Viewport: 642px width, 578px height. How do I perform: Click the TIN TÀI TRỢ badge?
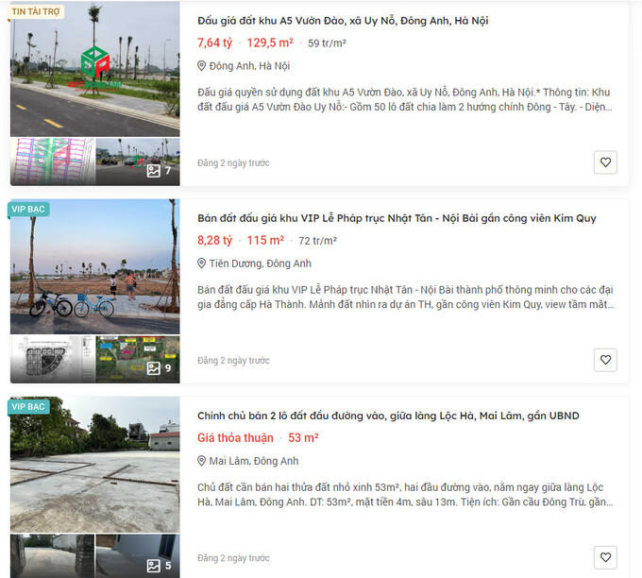click(x=36, y=11)
